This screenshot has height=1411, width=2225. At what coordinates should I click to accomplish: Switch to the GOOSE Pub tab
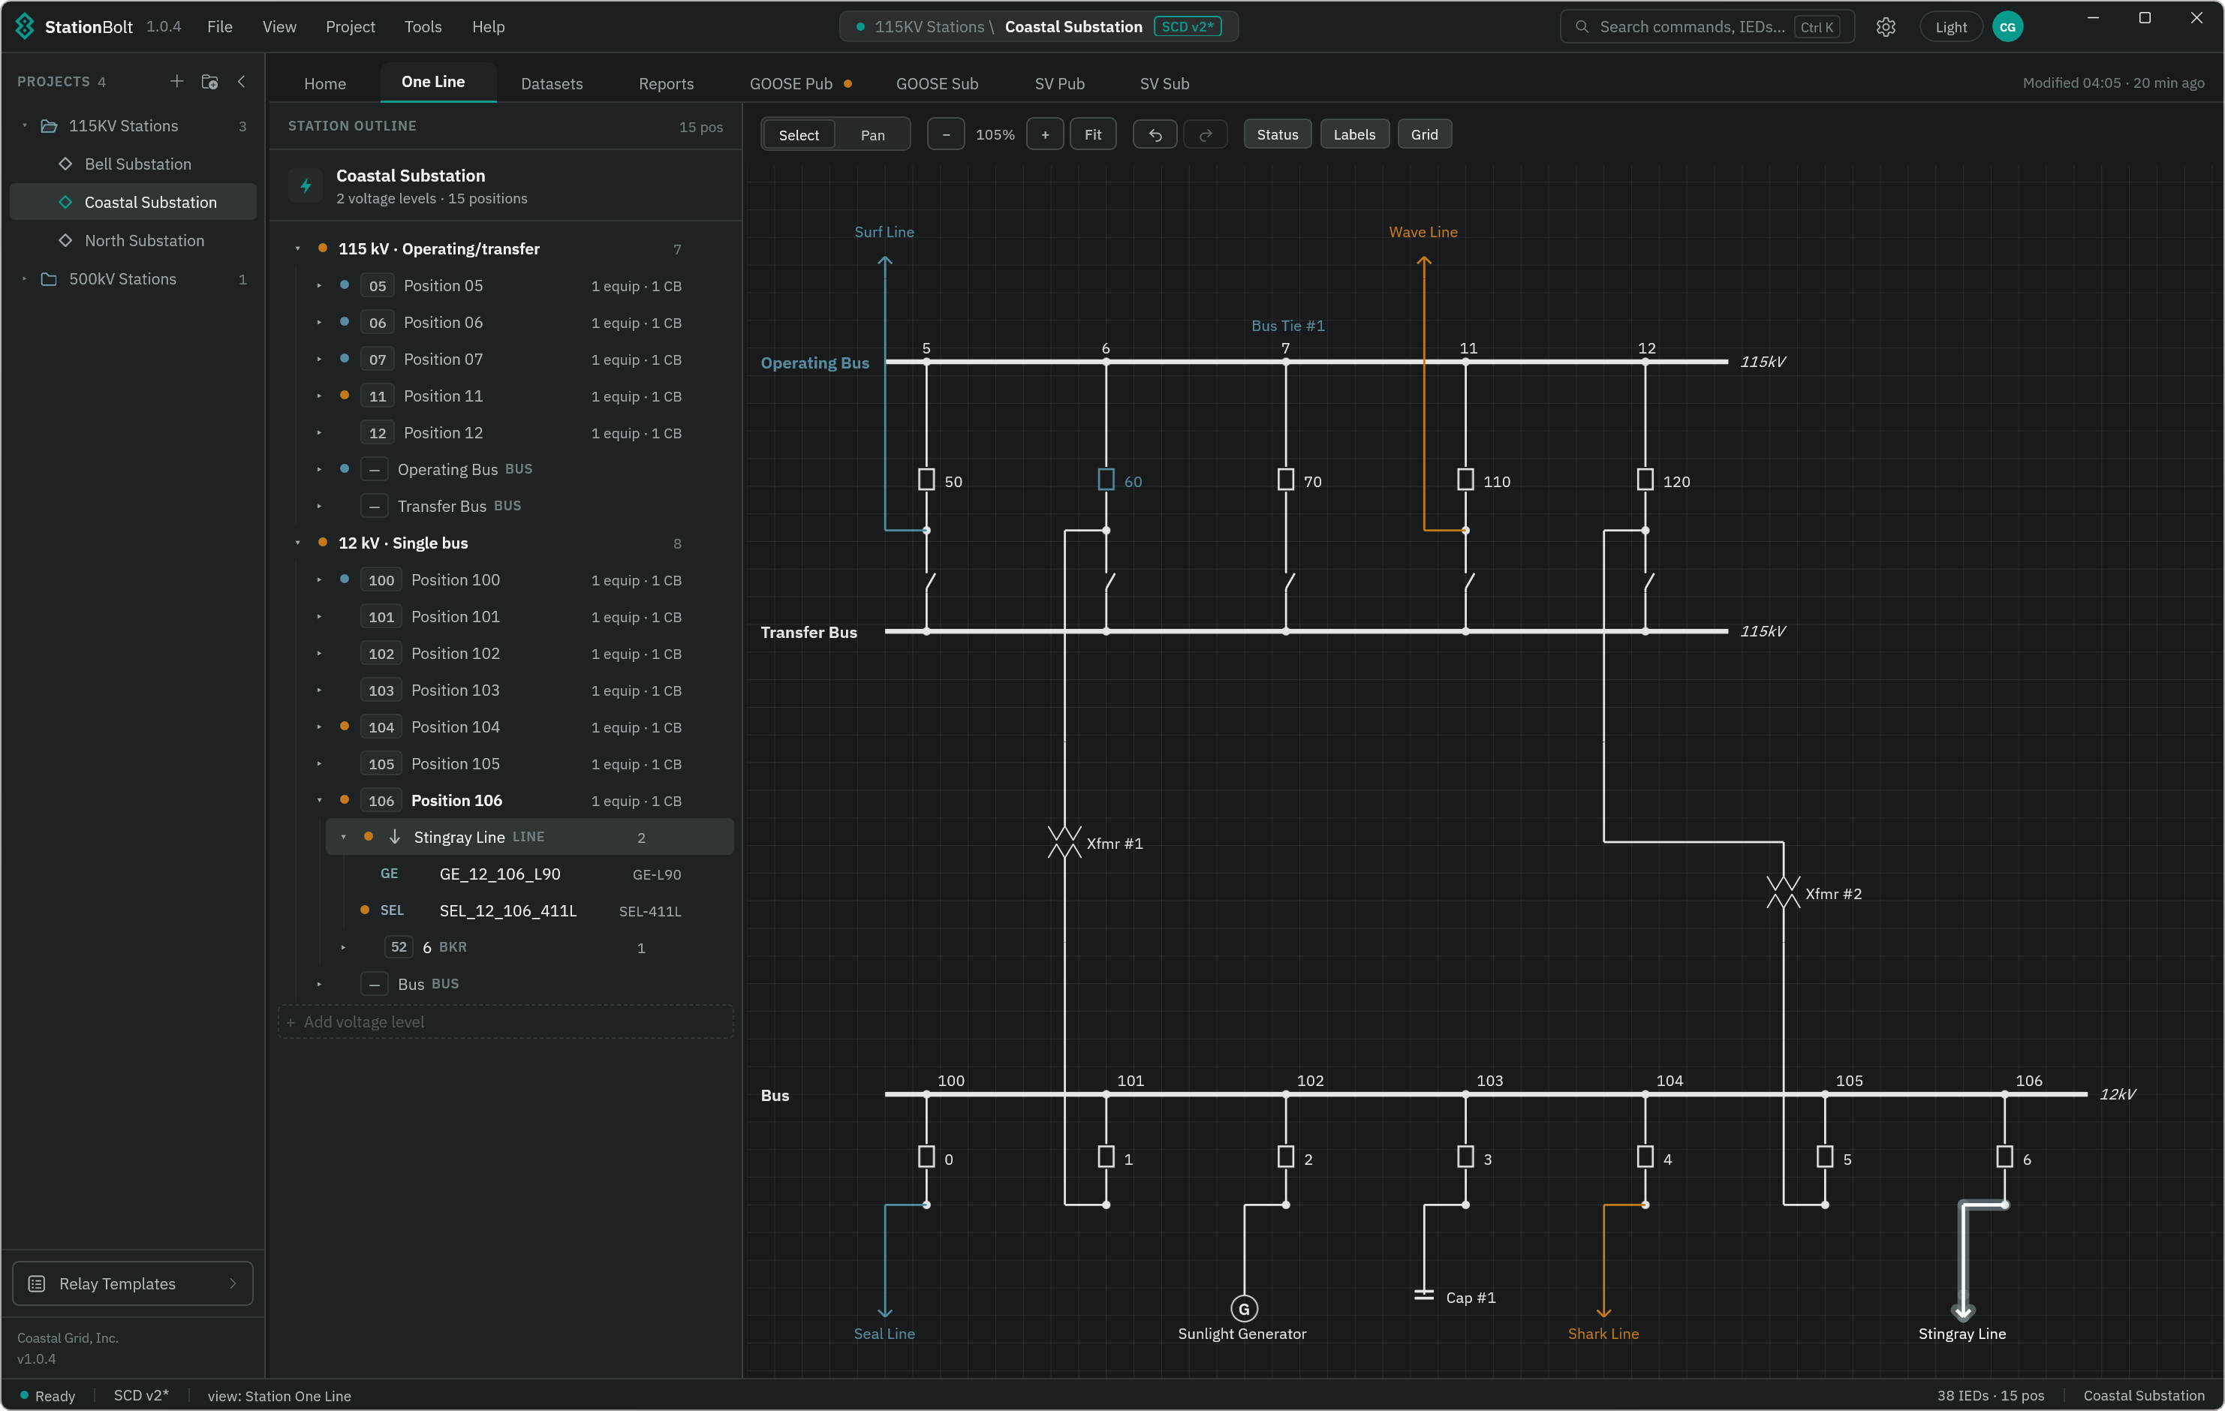(x=800, y=83)
